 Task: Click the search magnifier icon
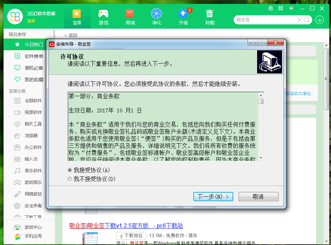click(306, 20)
